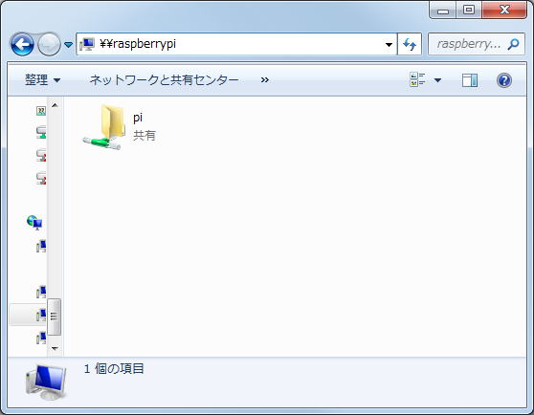Click the sidebar scroll down arrow
The height and width of the screenshot is (415, 534).
click(55, 348)
